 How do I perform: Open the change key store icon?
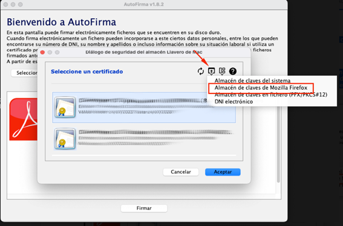click(211, 71)
